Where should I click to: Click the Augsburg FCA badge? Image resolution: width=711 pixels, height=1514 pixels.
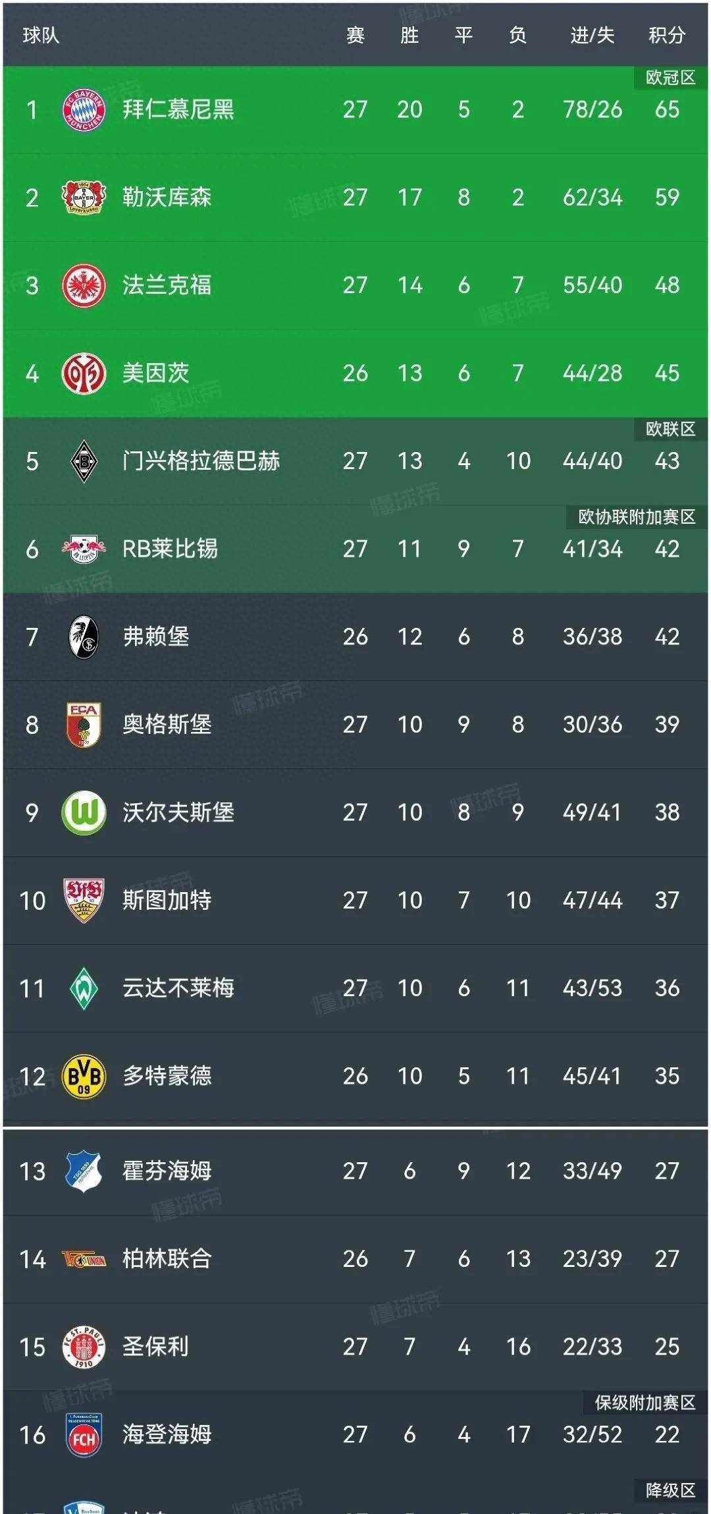click(x=84, y=724)
